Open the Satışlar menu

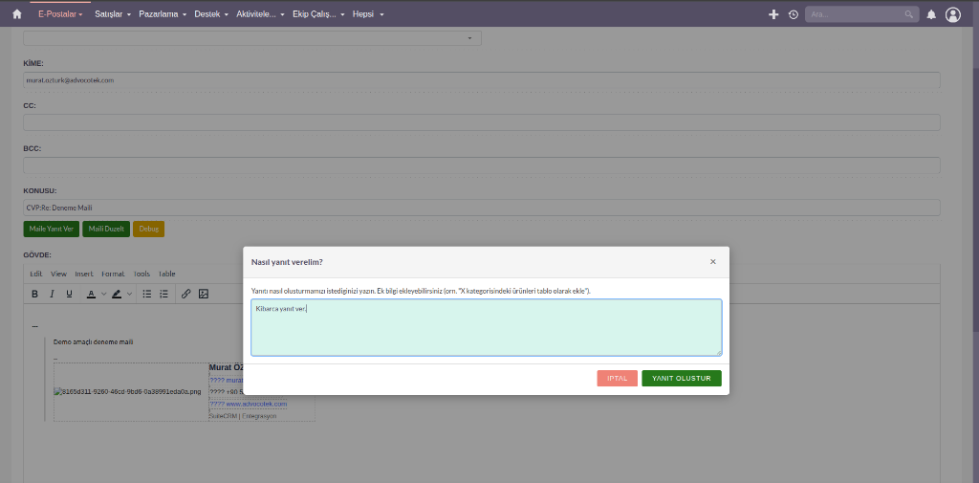pos(113,13)
